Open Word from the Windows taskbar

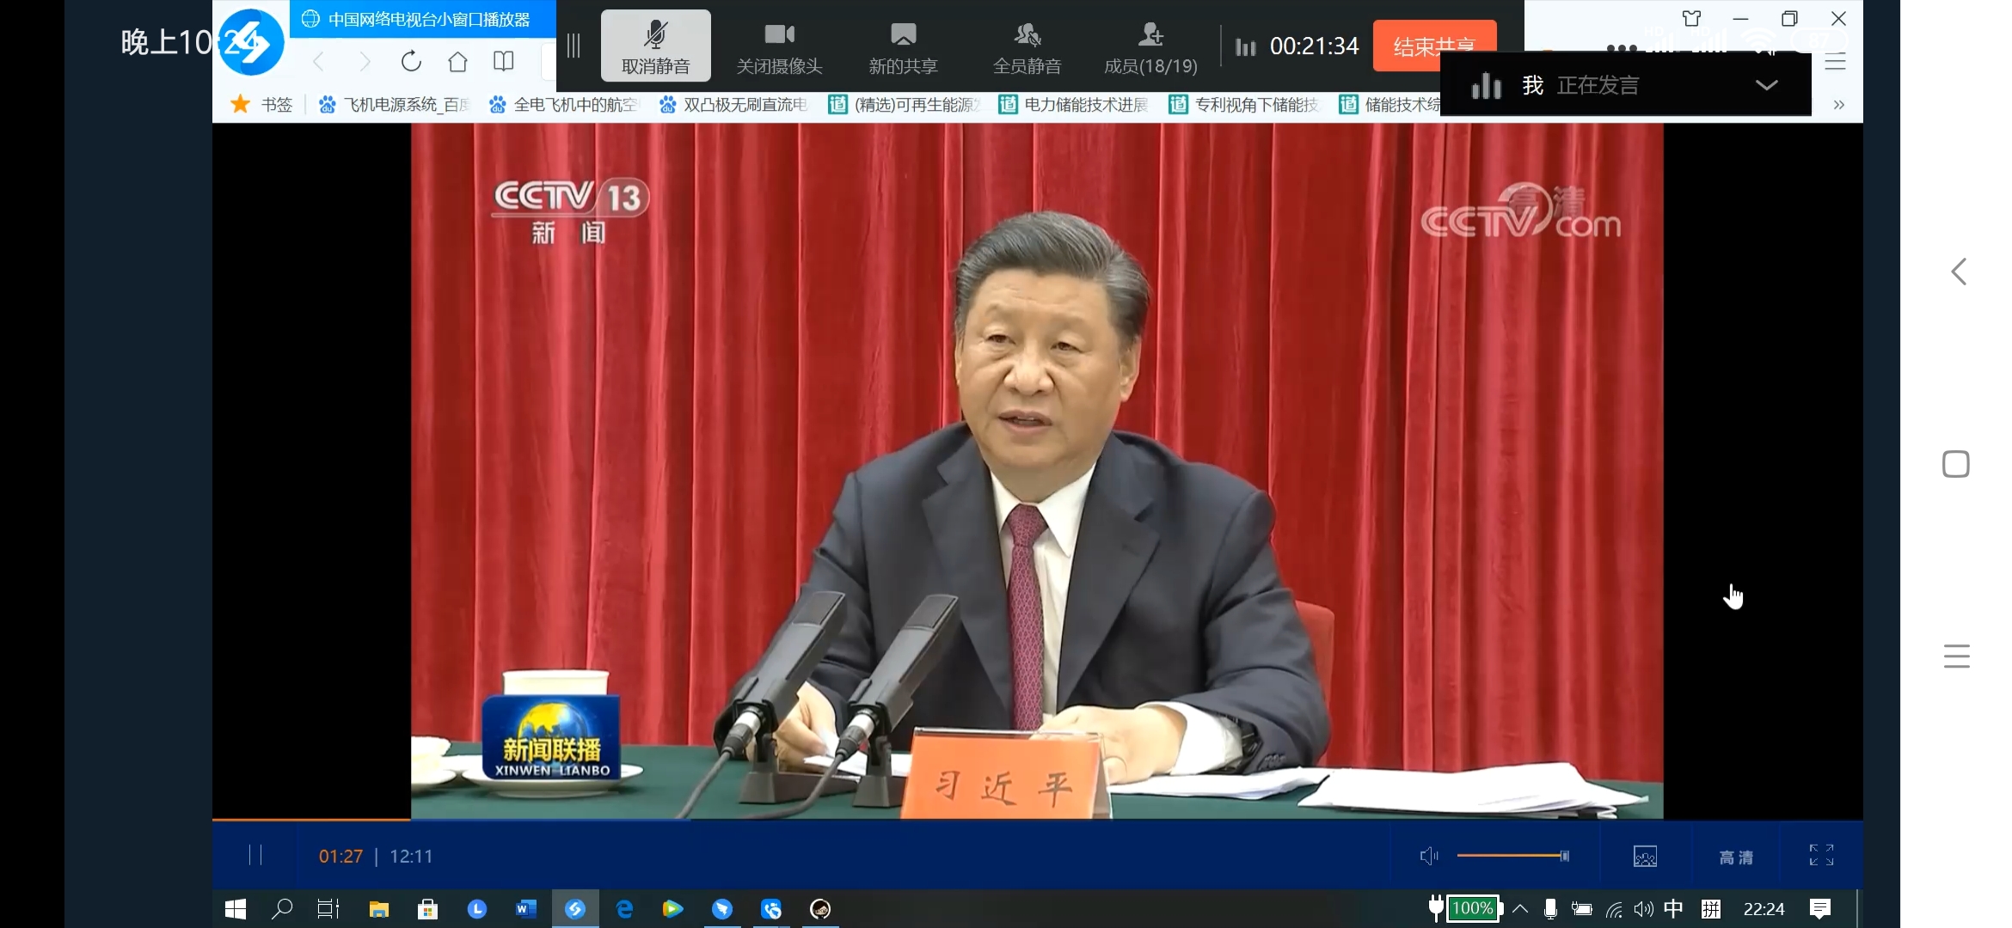point(525,909)
